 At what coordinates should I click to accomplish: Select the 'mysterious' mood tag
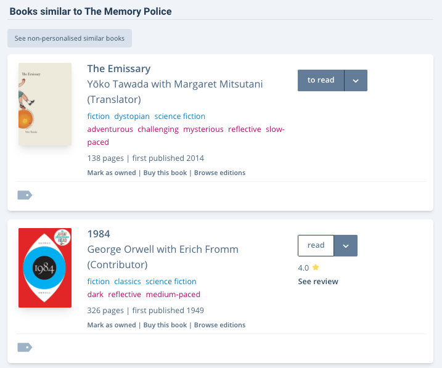pyautogui.click(x=203, y=129)
